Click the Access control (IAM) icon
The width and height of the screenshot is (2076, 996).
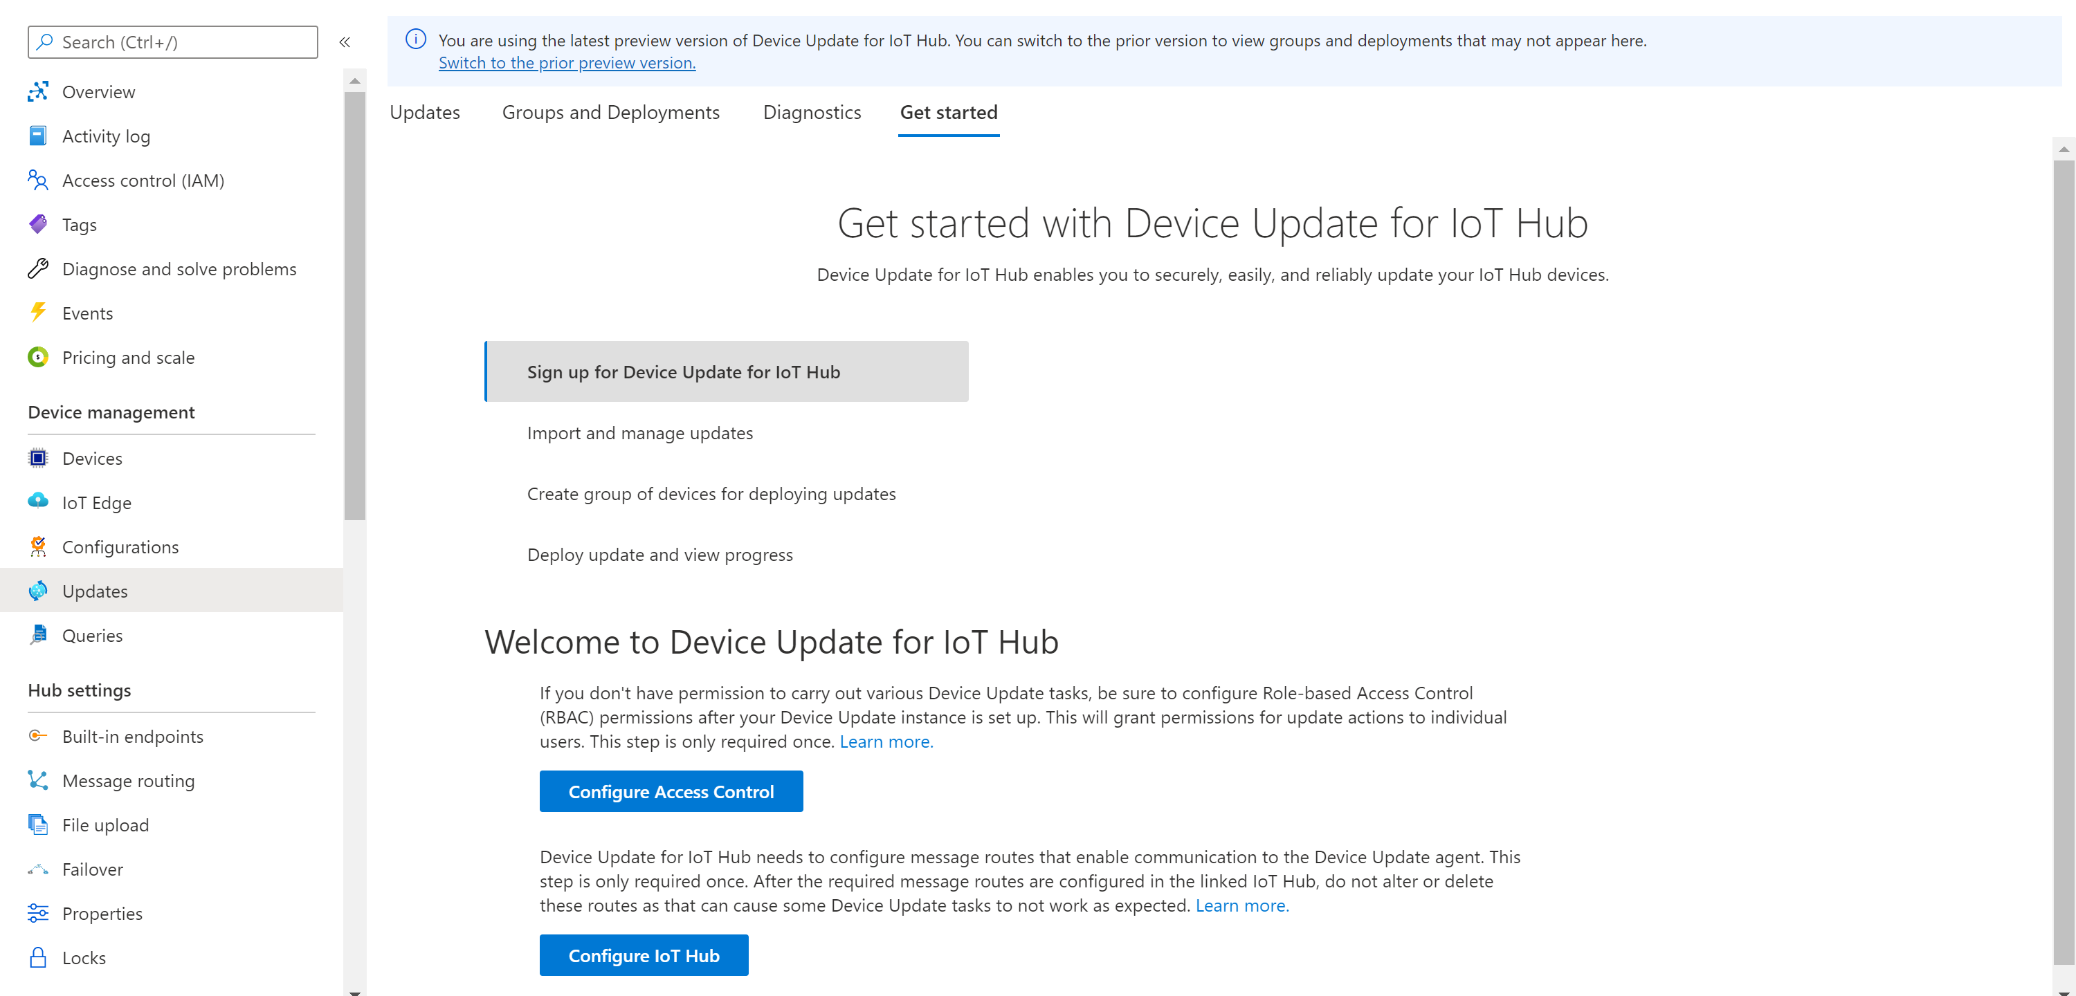click(x=37, y=181)
